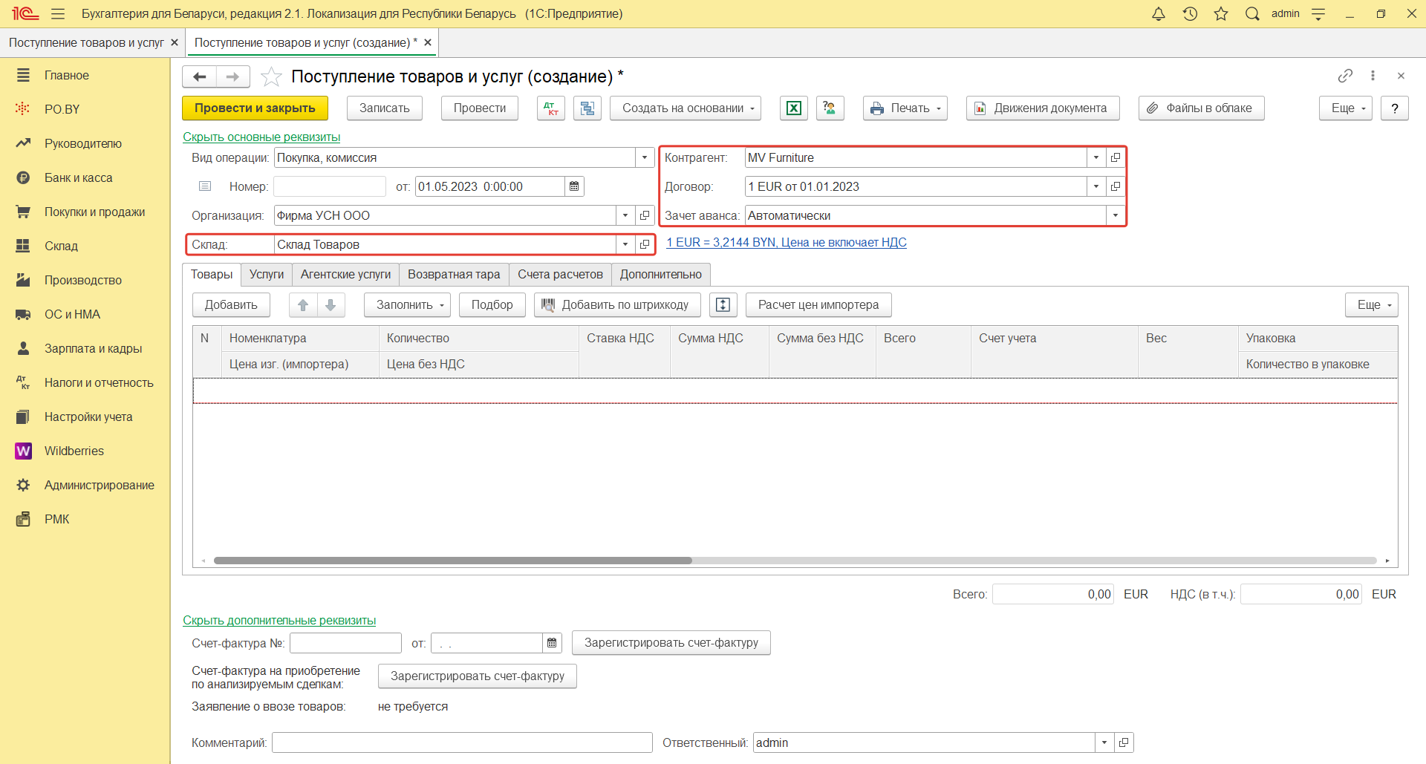Screen dimensions: 1426x764
Task: Add the document to favorites with star
Action: 271,76
